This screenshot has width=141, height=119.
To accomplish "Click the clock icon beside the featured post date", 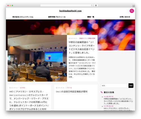I will 69,38.
